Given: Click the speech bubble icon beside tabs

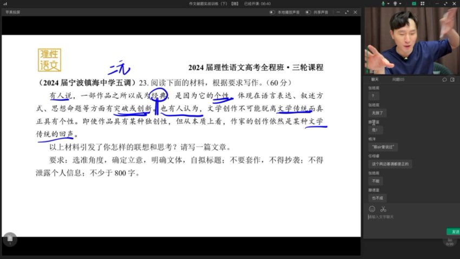Looking at the screenshot, I should (x=444, y=79).
